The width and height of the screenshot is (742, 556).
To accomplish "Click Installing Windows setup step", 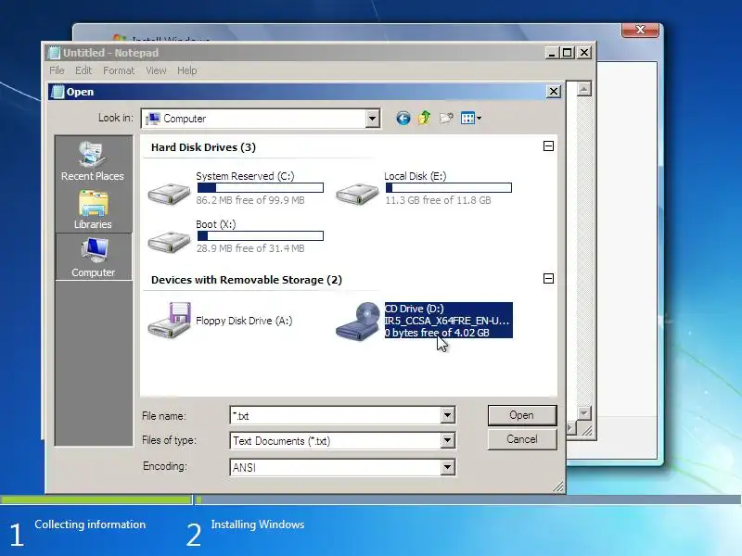I will [258, 524].
